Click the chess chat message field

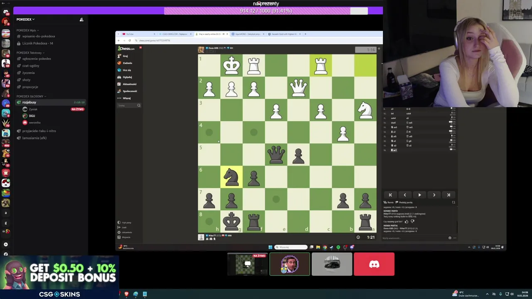pyautogui.click(x=414, y=238)
